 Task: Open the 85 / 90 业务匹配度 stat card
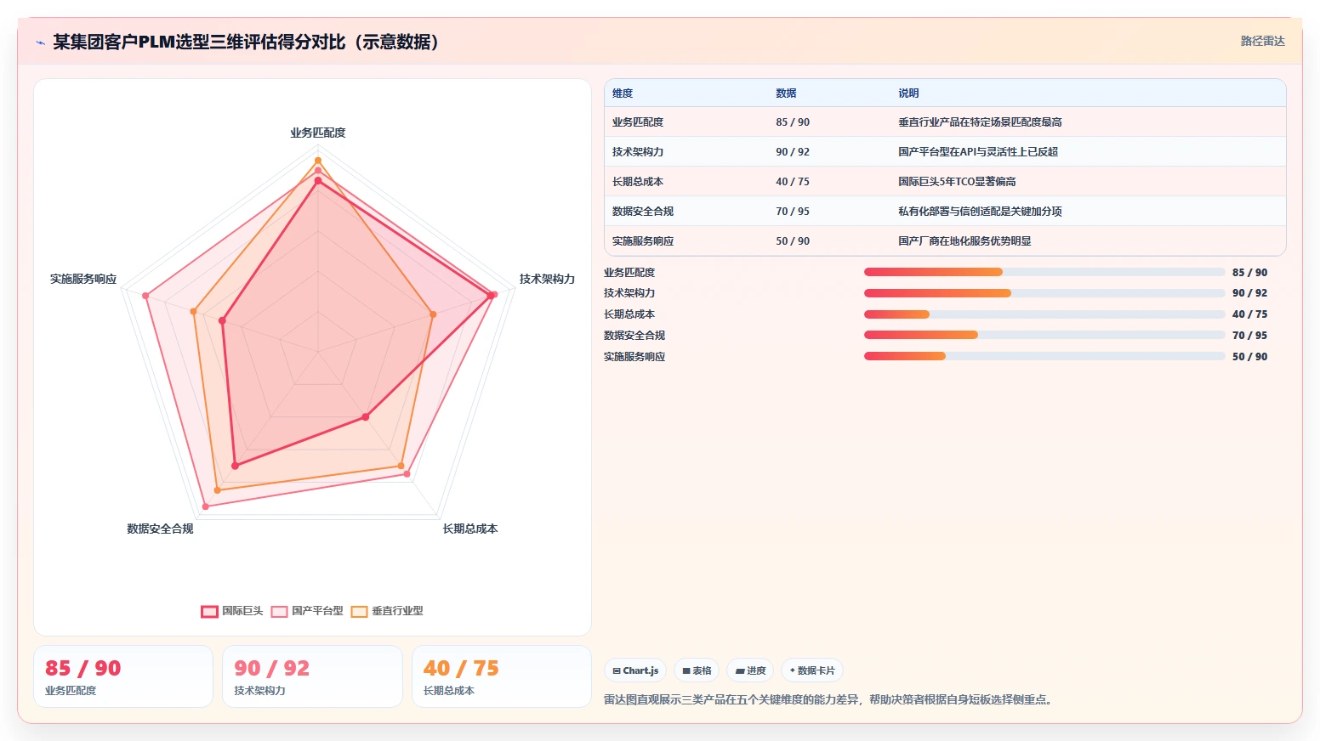[123, 676]
